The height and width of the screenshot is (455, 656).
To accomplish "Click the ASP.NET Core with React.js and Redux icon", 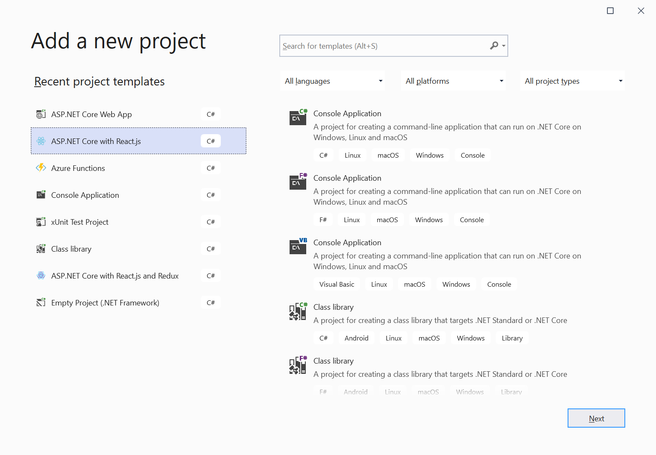I will pos(41,276).
